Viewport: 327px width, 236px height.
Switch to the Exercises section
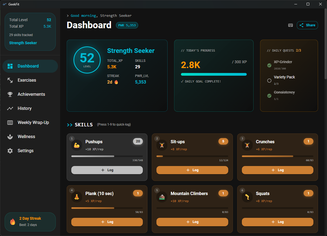pos(27,80)
